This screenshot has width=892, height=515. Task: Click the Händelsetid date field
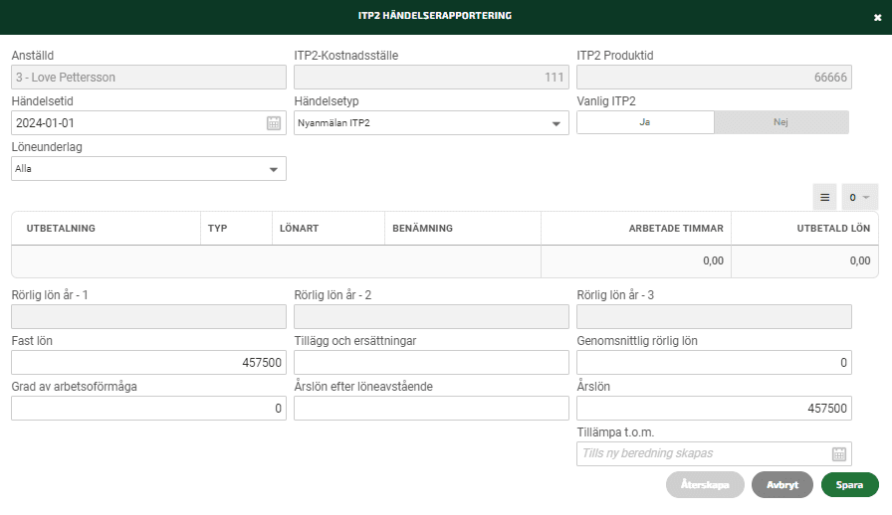[x=148, y=122]
